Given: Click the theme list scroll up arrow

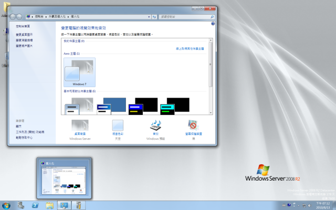Looking at the screenshot, I should coord(211,40).
